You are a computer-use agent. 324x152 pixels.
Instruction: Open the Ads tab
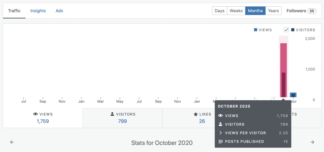click(59, 11)
